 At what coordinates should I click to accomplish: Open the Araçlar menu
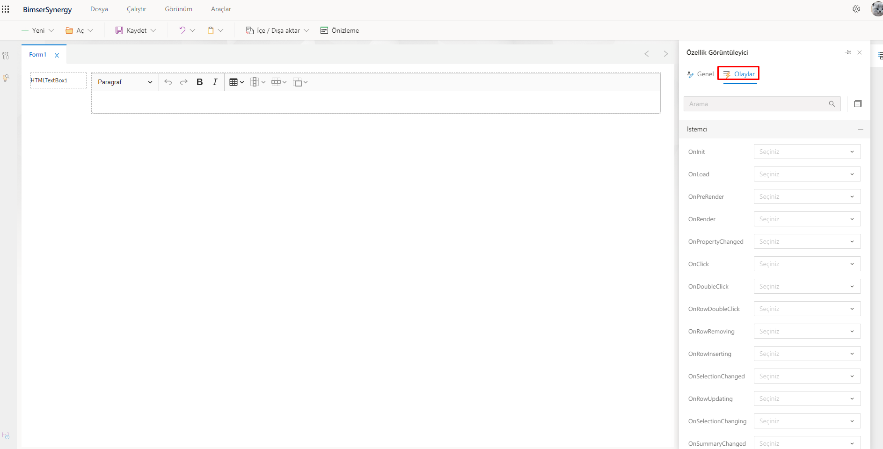(221, 9)
